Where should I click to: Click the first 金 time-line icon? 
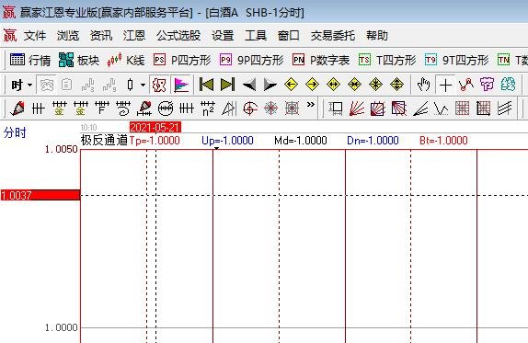point(59,109)
